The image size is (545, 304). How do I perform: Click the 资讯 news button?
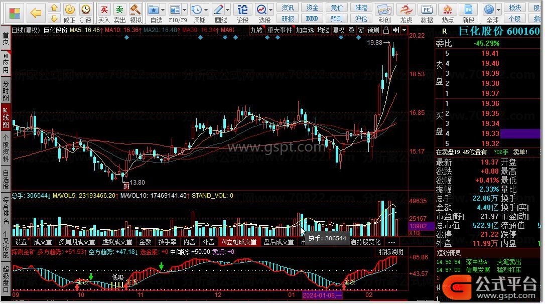[x=288, y=8]
